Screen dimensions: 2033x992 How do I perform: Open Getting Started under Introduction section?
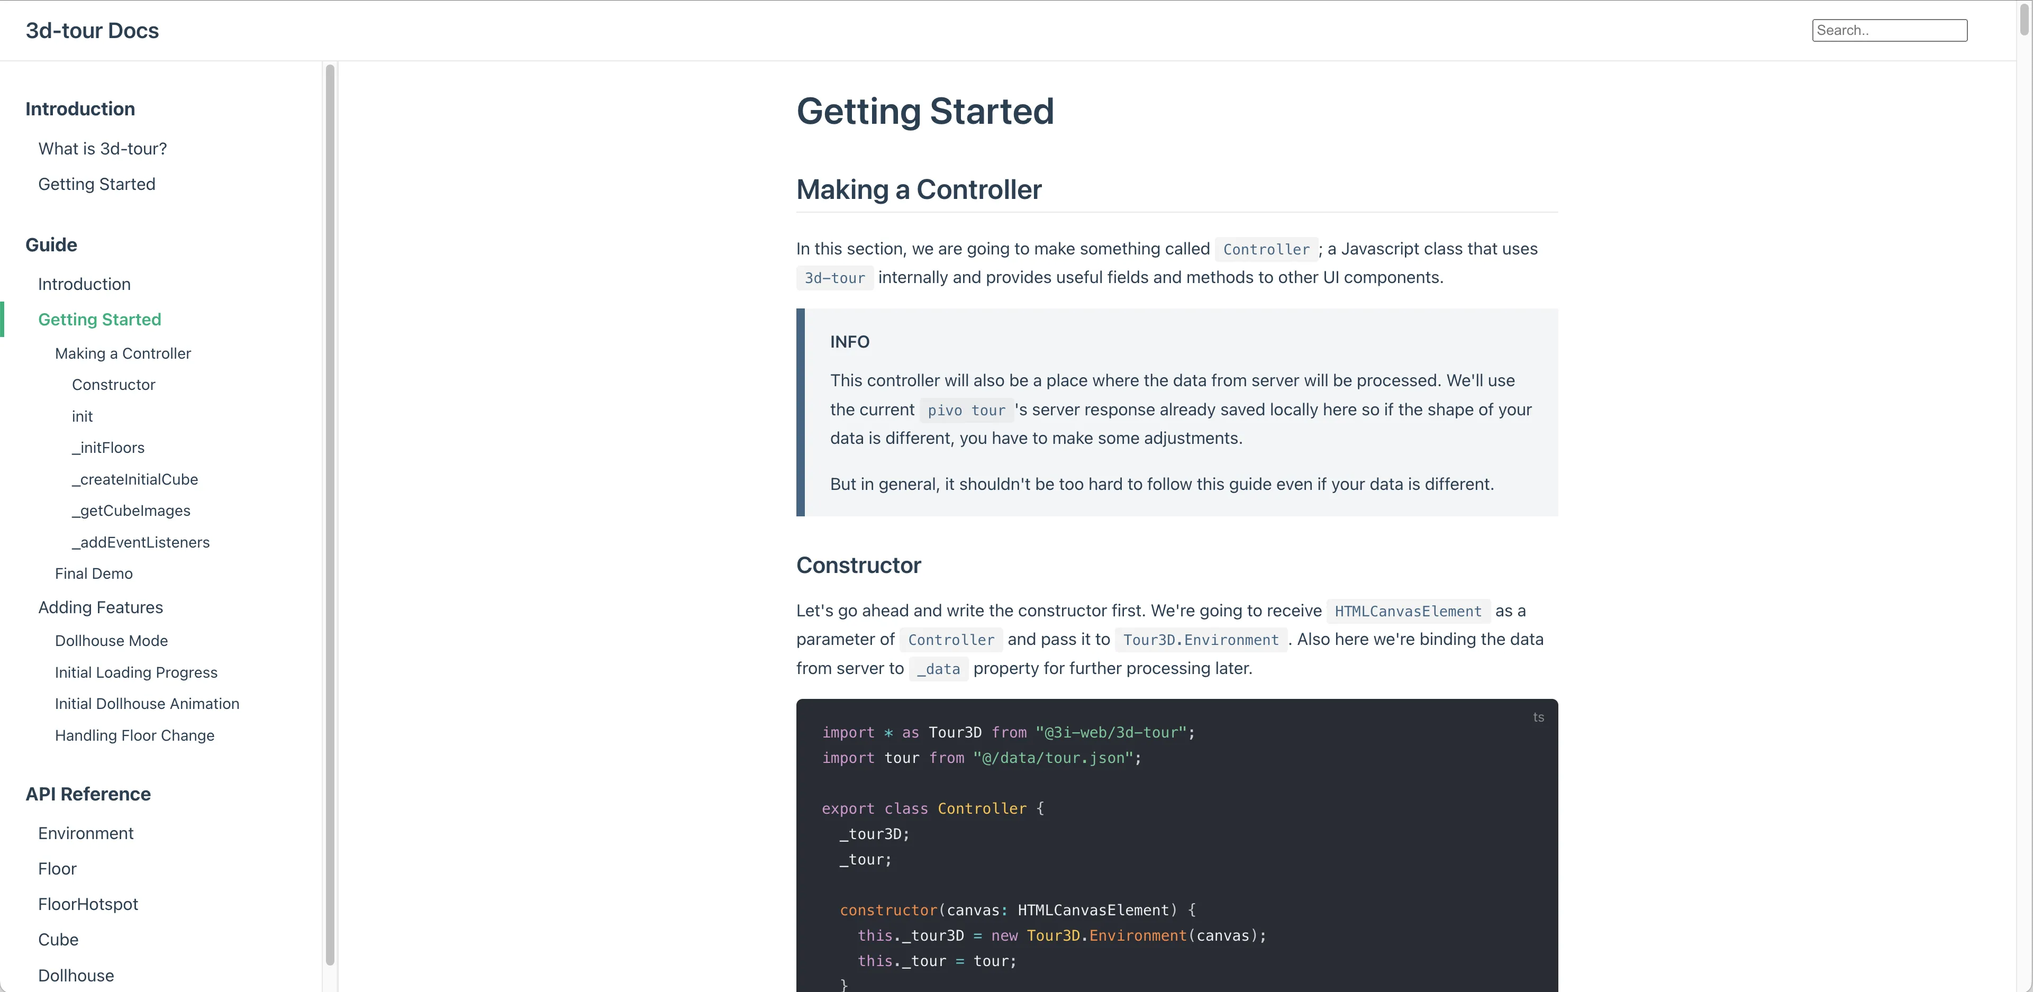coord(96,184)
